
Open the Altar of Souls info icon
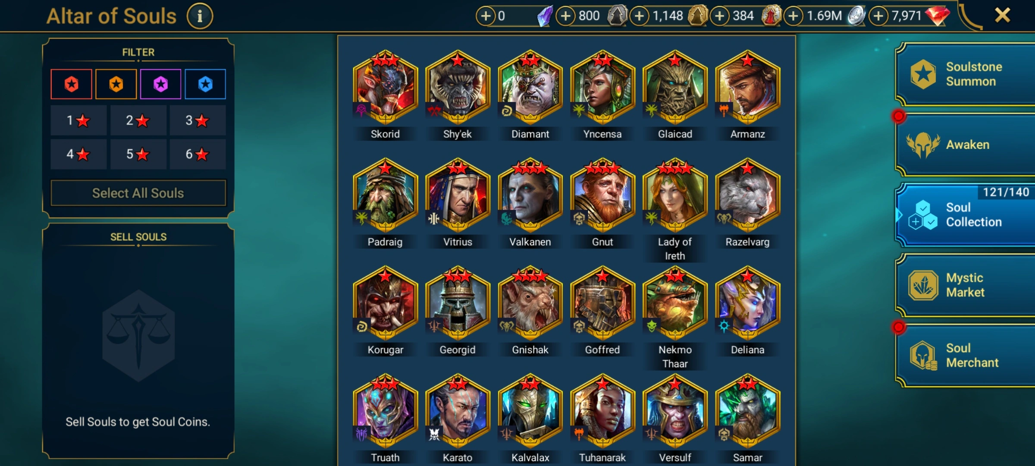pyautogui.click(x=200, y=16)
